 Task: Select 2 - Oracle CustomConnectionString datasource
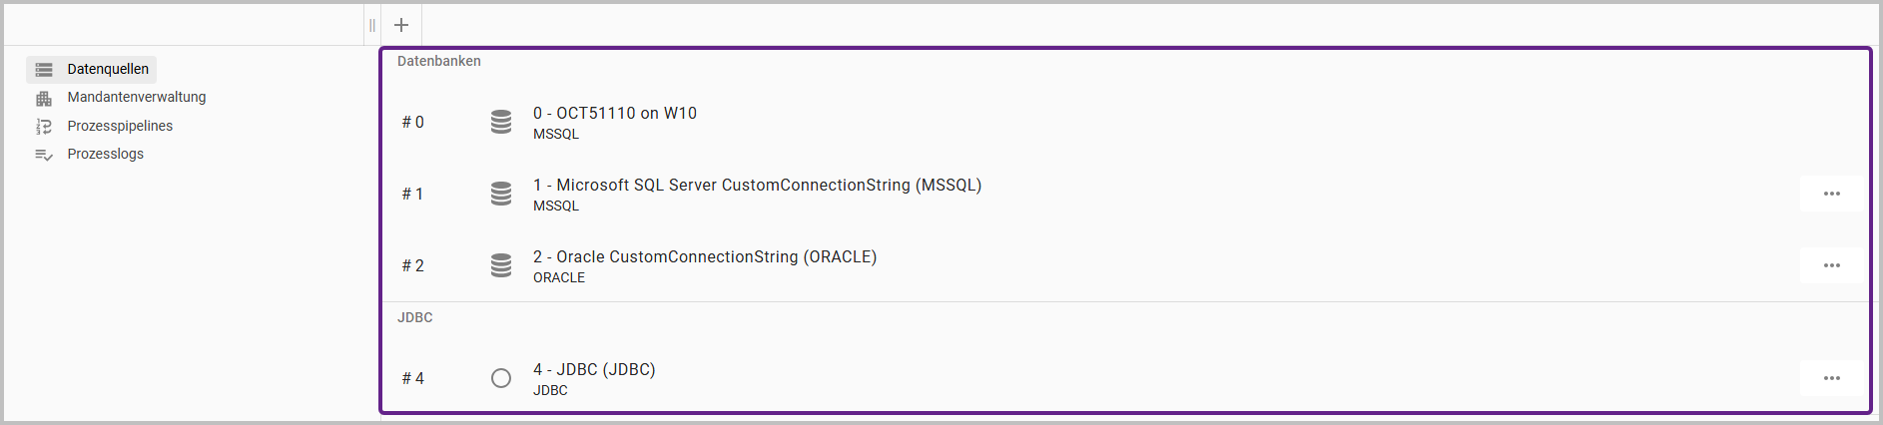pyautogui.click(x=705, y=257)
